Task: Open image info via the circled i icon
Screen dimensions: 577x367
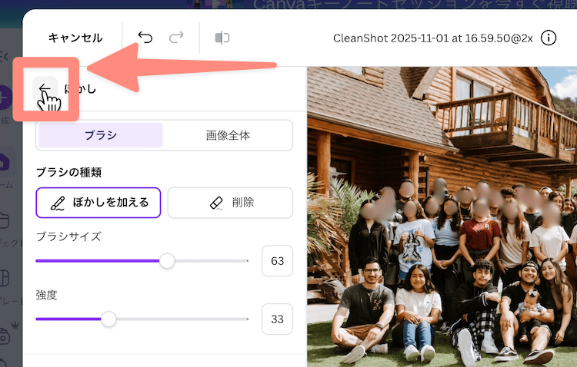Action: click(x=549, y=38)
